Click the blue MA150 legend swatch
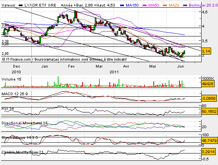 point(122,5)
